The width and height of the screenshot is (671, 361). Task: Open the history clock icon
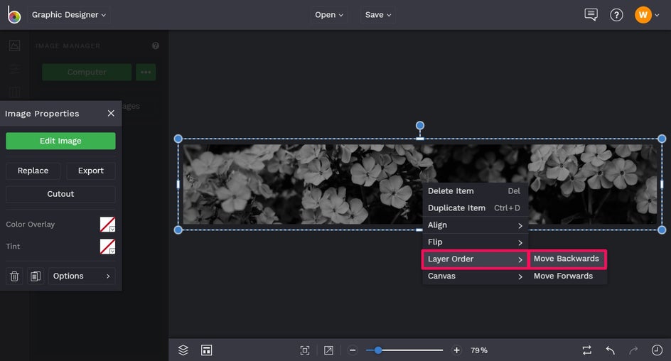657,350
